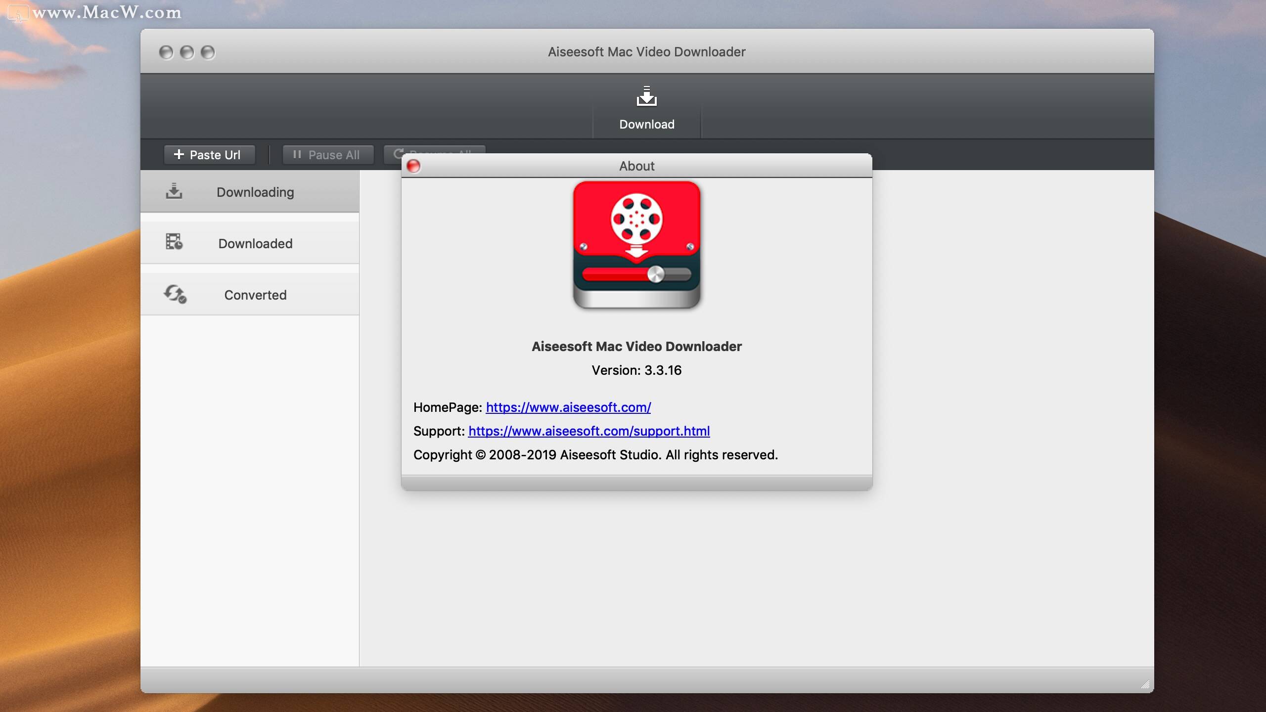The width and height of the screenshot is (1266, 712).
Task: Open the Aiseesoft homepage link
Action: click(568, 407)
